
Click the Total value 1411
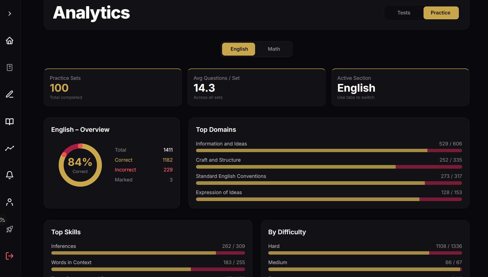coord(168,150)
